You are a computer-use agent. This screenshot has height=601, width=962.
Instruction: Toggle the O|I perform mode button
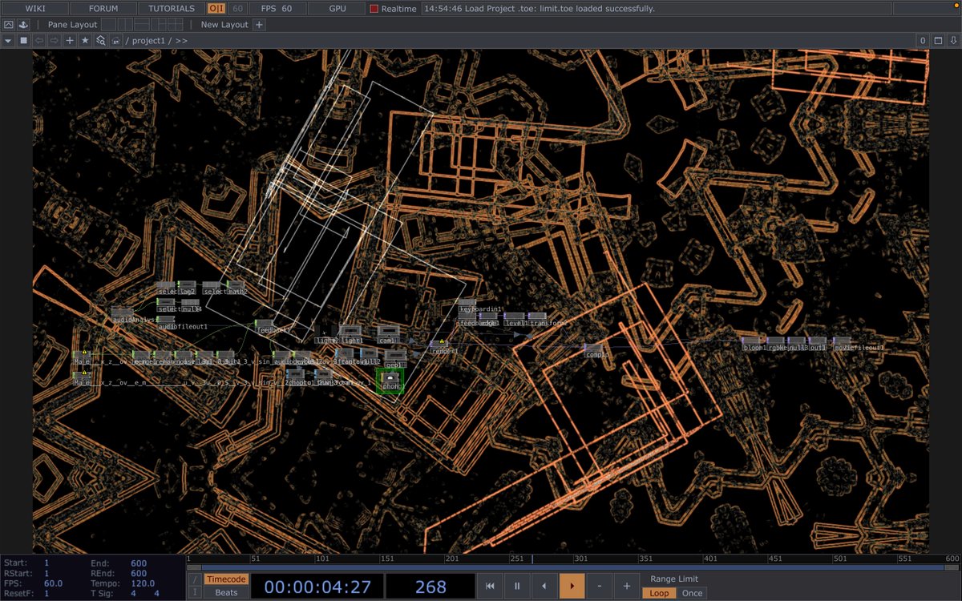pos(216,8)
